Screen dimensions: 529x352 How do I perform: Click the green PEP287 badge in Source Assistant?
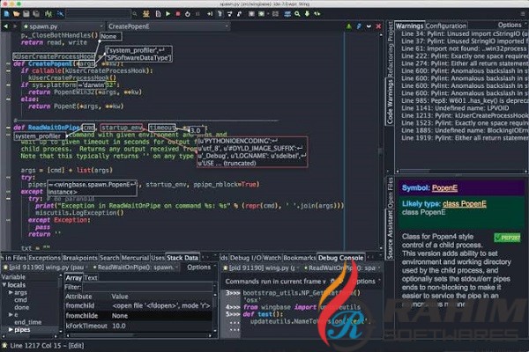[x=506, y=237]
